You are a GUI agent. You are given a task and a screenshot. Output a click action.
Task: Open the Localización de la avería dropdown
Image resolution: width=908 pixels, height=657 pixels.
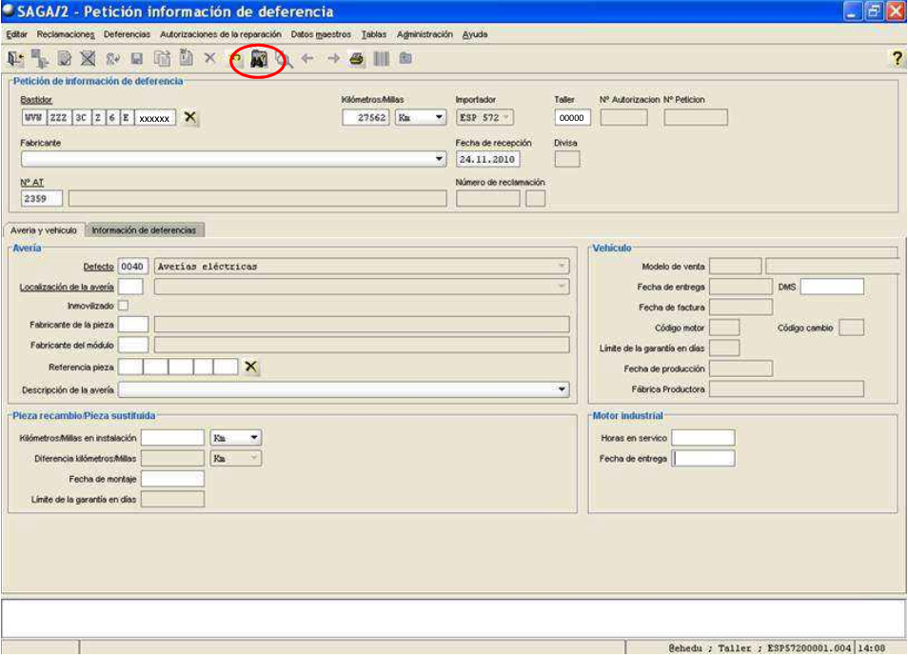coord(562,287)
